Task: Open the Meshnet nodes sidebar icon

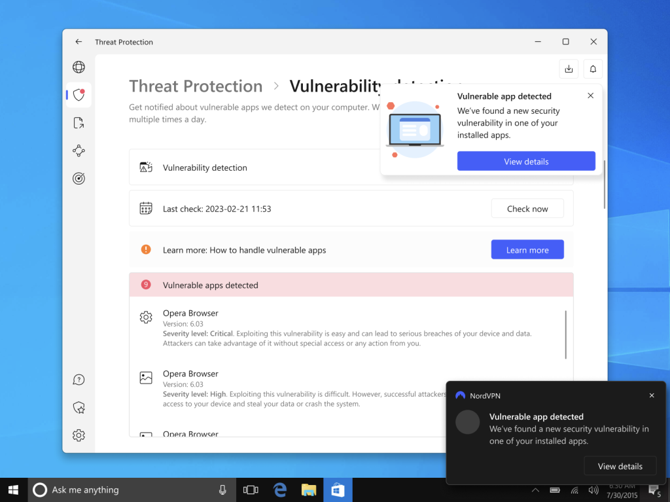Action: pyautogui.click(x=79, y=151)
